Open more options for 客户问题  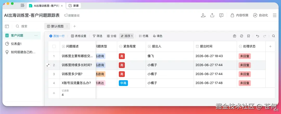tap(36, 35)
